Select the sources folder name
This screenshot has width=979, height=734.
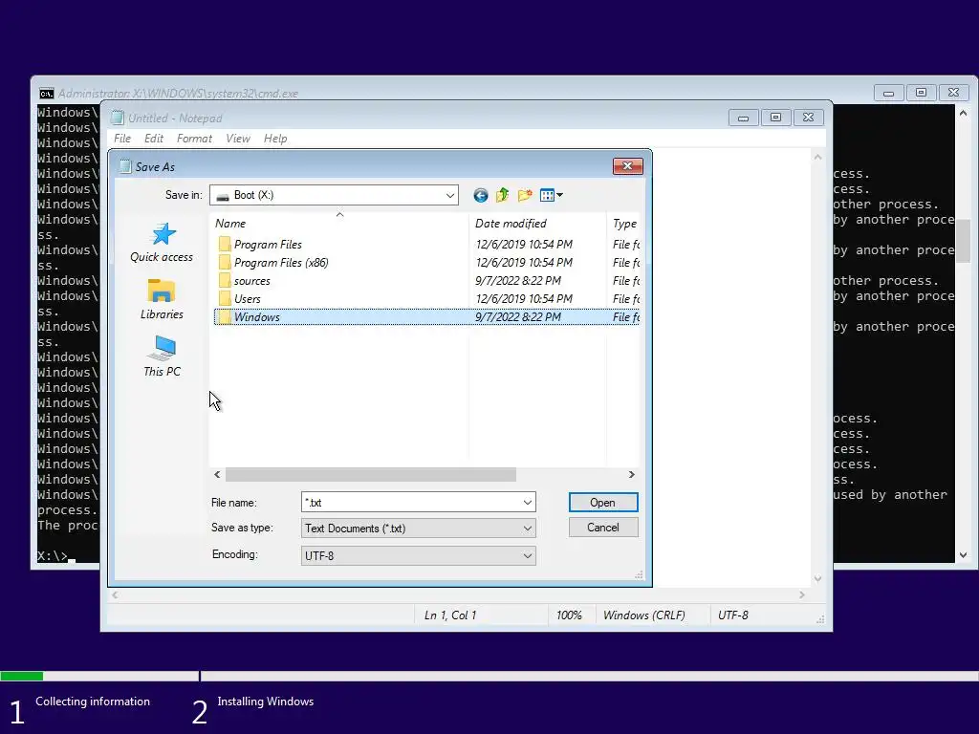point(252,281)
